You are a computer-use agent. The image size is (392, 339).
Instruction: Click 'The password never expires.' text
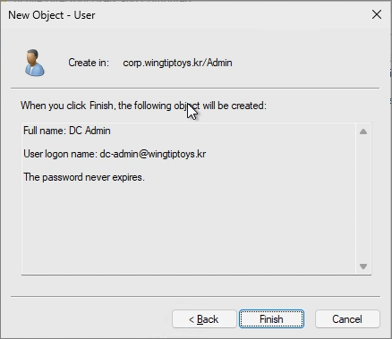point(84,177)
